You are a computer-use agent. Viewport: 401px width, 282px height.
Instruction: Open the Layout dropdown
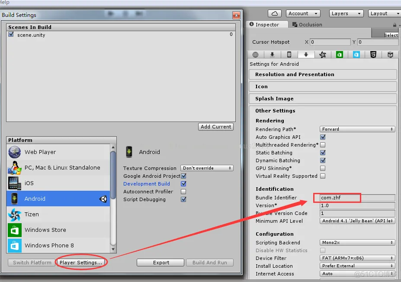[x=385, y=13]
